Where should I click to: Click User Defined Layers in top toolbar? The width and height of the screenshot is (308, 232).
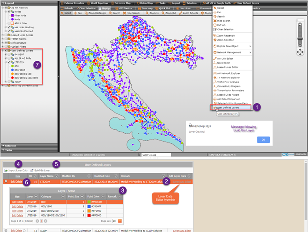[246, 3]
